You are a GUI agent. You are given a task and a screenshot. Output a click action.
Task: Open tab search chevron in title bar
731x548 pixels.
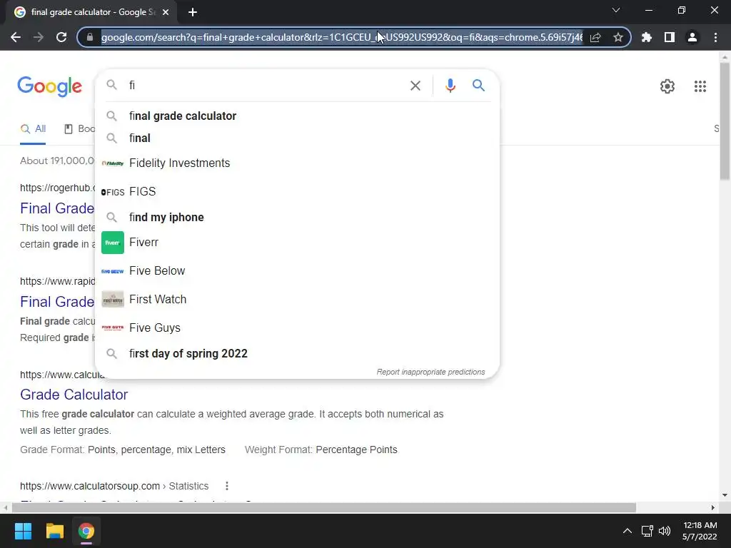pyautogui.click(x=616, y=10)
